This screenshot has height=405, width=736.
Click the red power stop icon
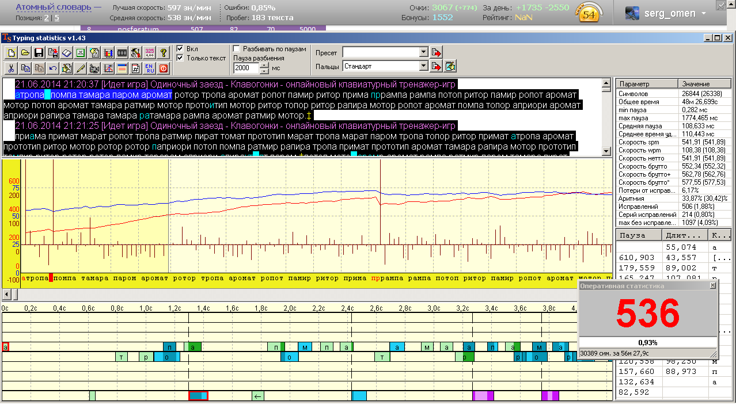[163, 68]
